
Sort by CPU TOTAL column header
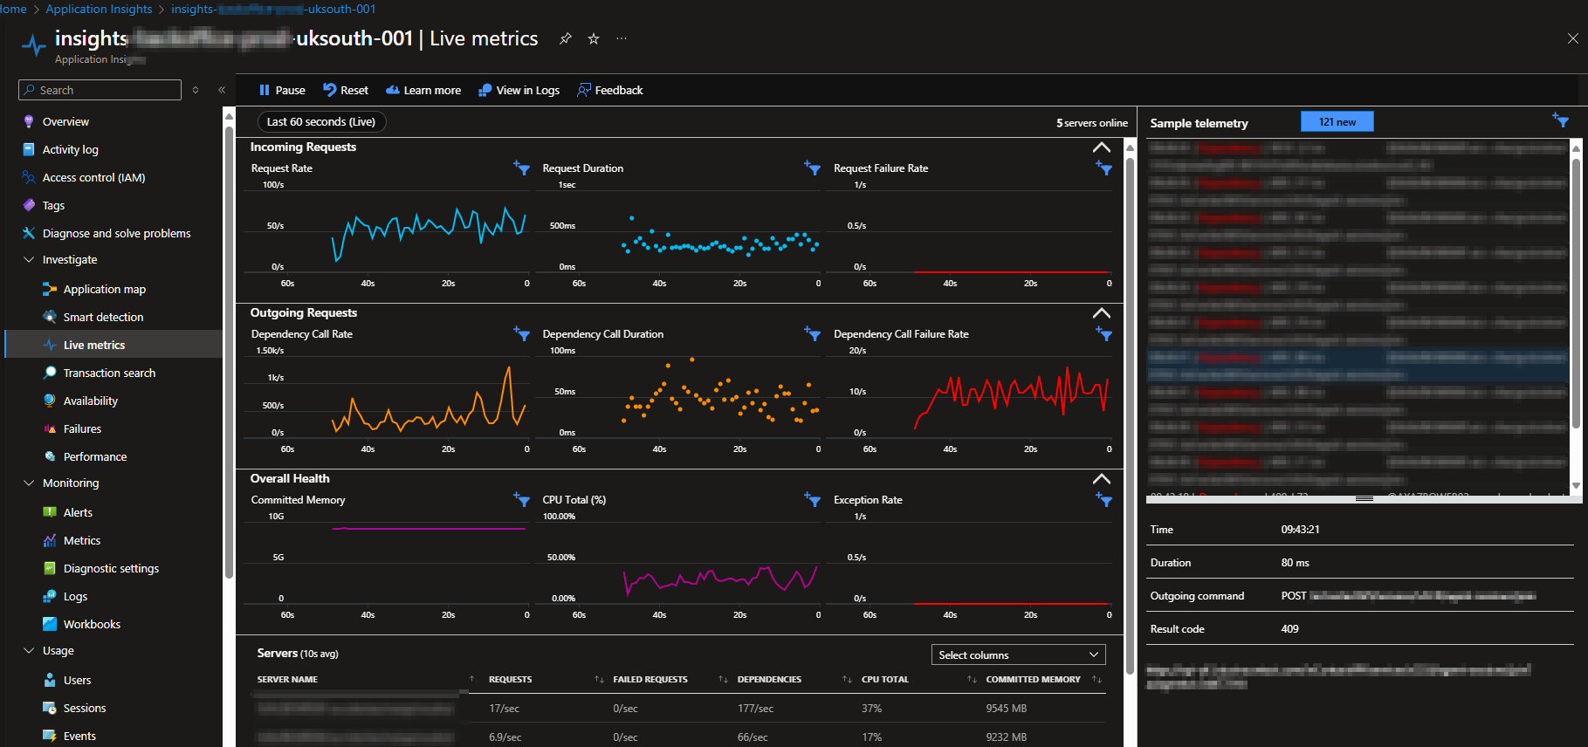pos(884,679)
